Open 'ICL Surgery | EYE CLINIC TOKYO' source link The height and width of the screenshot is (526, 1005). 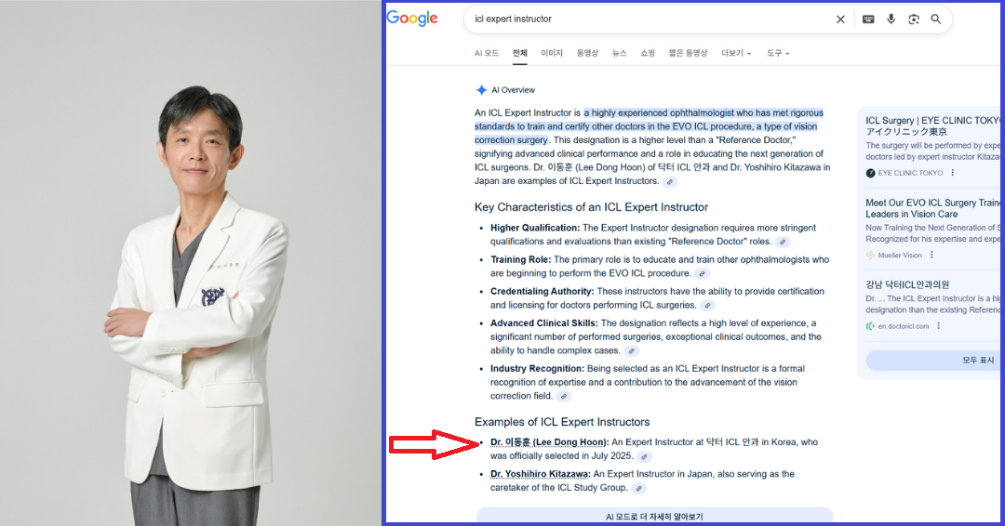(x=932, y=125)
